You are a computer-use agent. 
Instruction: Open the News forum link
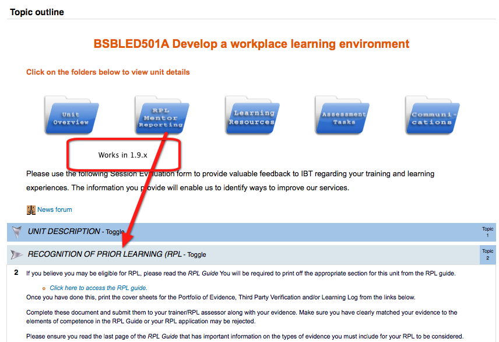[55, 210]
